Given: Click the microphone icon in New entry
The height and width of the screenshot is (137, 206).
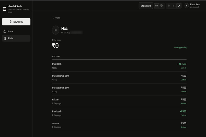Looking at the screenshot, I should tap(11, 22).
